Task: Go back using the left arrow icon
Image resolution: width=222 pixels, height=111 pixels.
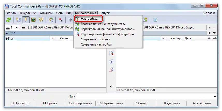Action: [70, 20]
